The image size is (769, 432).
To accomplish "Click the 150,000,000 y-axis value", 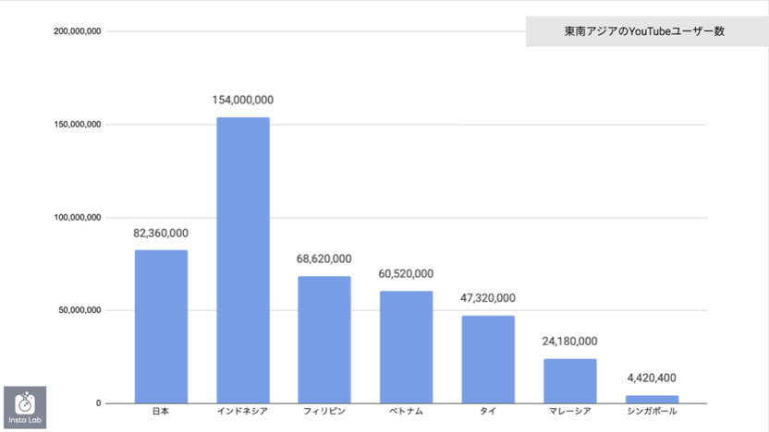I will pos(78,125).
